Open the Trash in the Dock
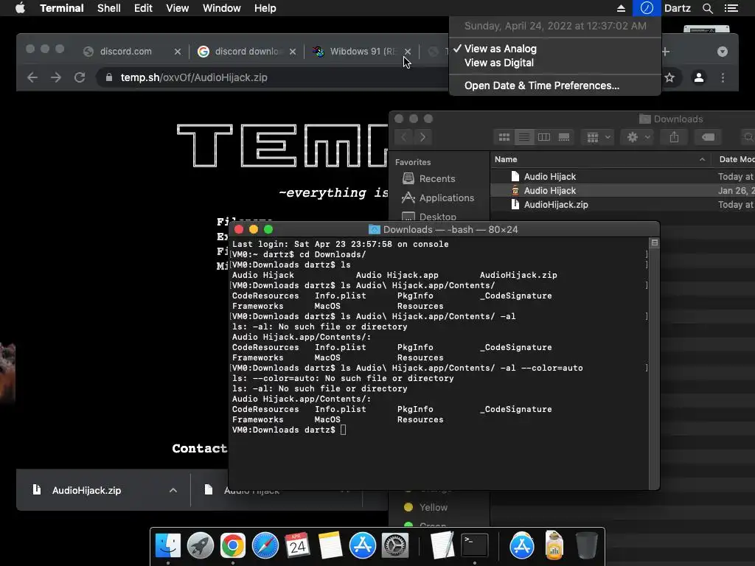755x566 pixels. [586, 546]
